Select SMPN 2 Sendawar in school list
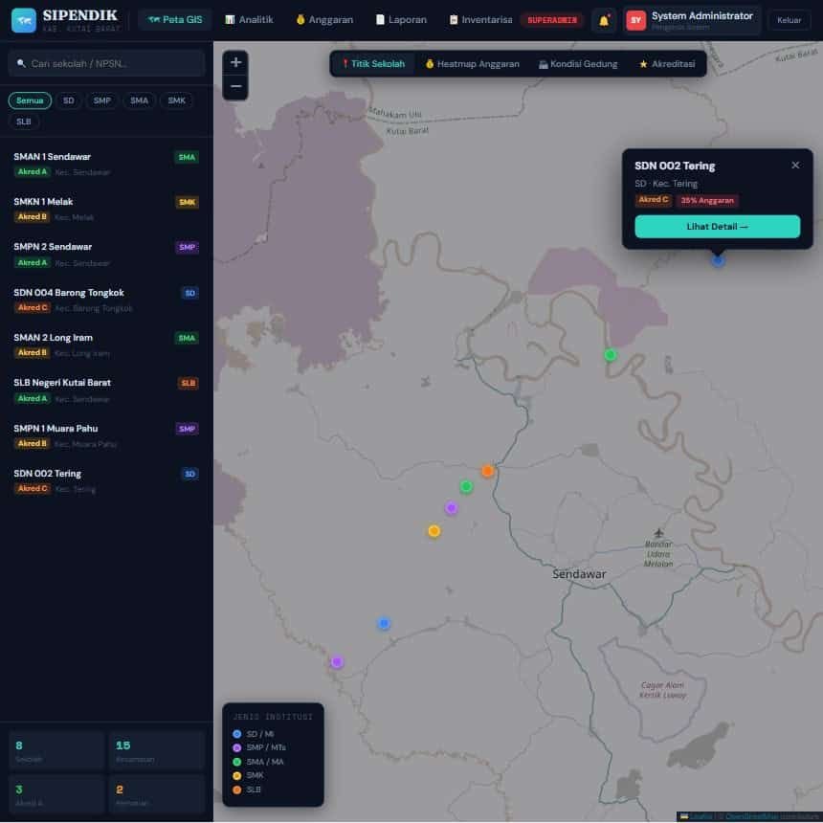Screen dimensions: 823x823 106,254
